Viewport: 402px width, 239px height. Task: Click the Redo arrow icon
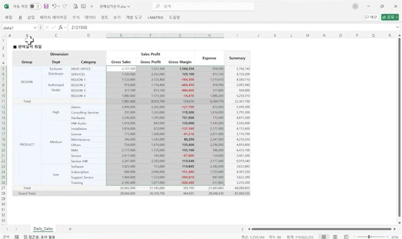pos(65,7)
